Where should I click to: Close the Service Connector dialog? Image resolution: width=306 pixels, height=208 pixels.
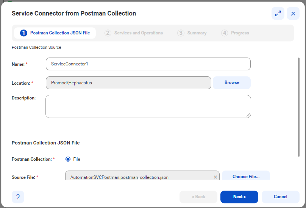coord(293,14)
